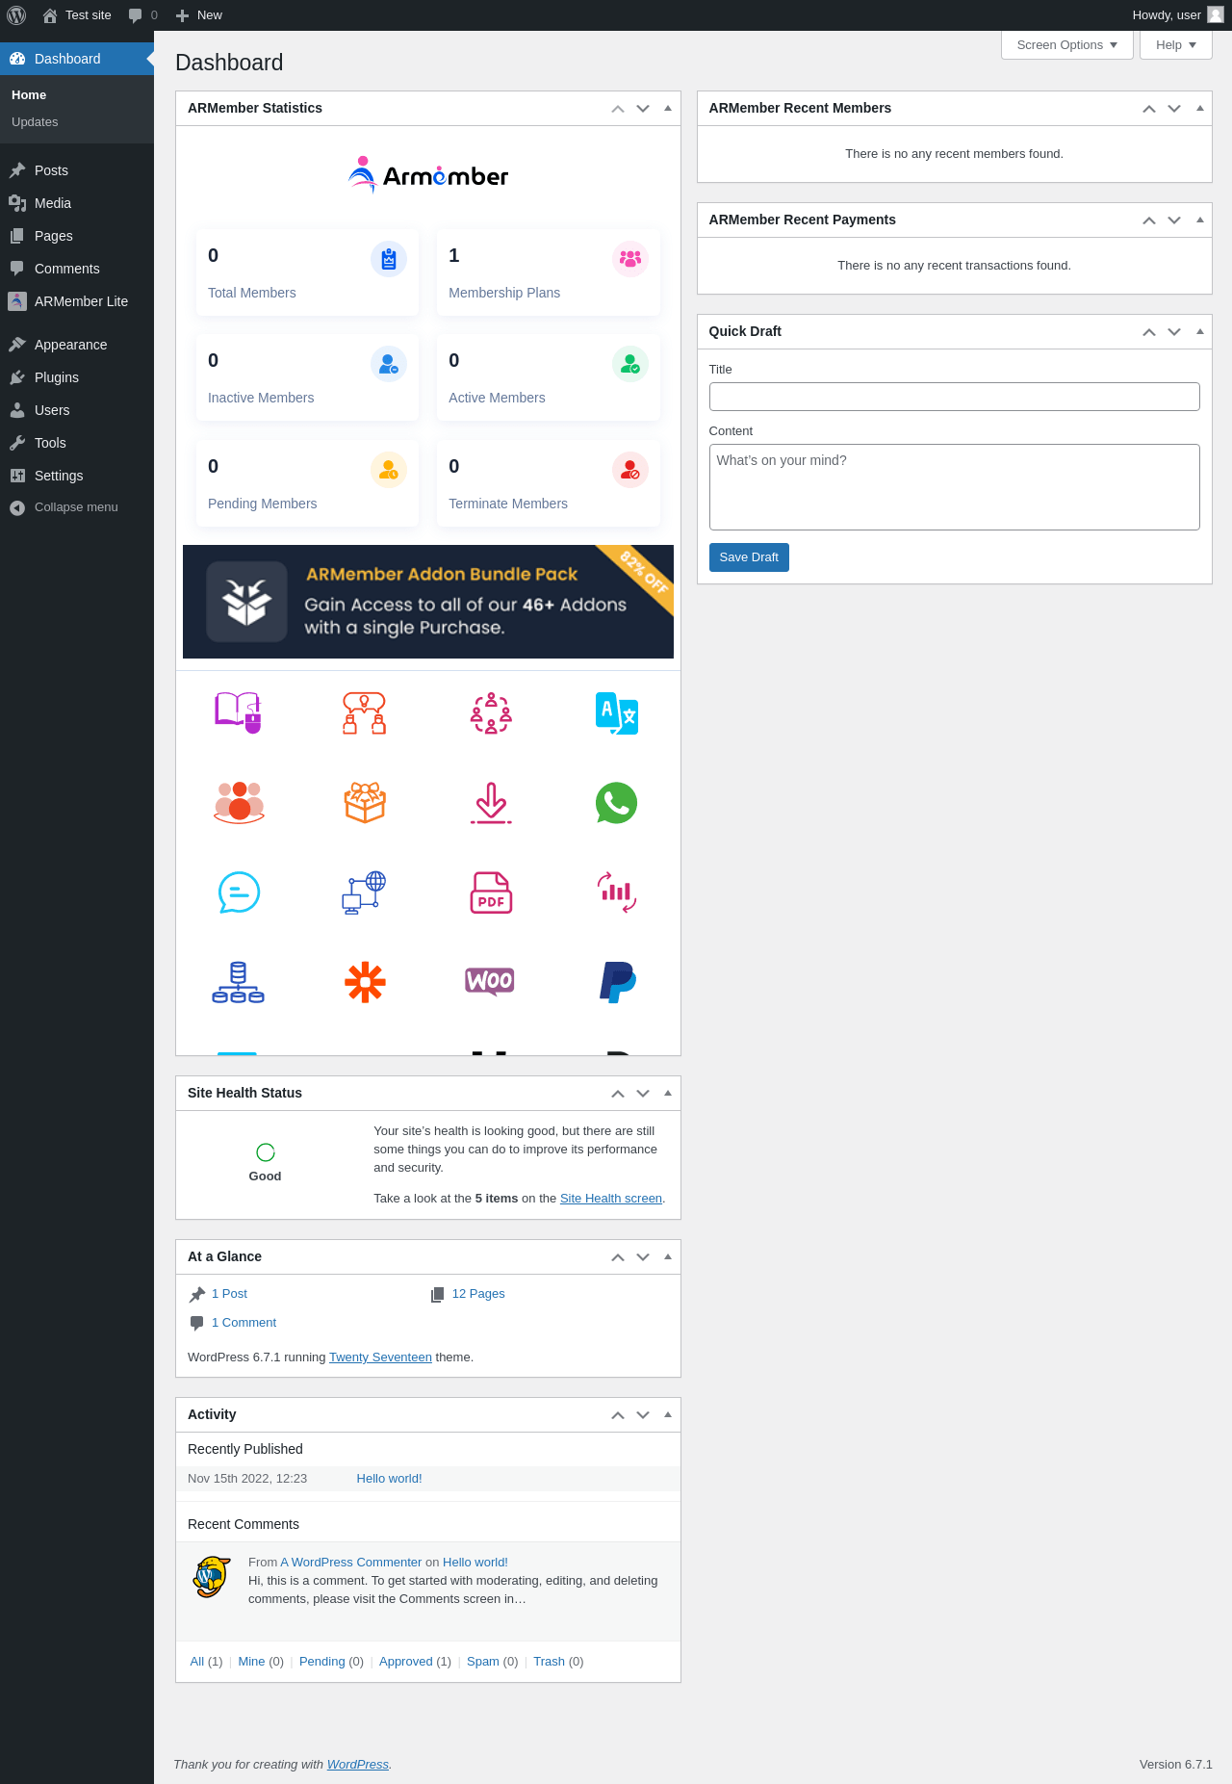The height and width of the screenshot is (1784, 1232).
Task: Open the New content plus menu
Action: click(199, 15)
